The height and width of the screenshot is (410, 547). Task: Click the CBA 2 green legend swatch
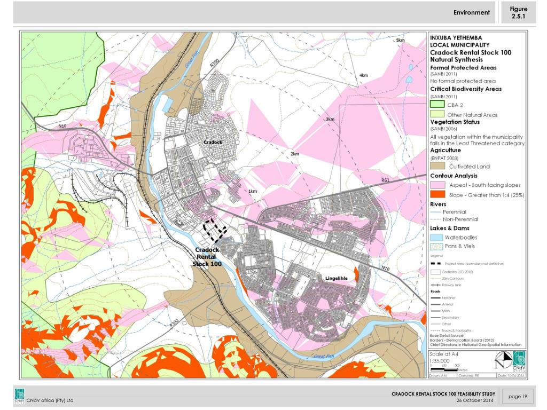click(x=437, y=105)
